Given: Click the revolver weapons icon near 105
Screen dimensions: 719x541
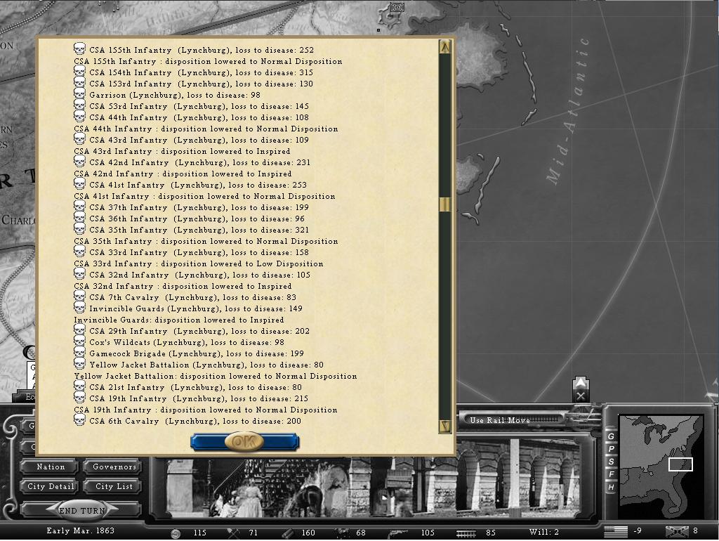Looking at the screenshot, I should (398, 533).
